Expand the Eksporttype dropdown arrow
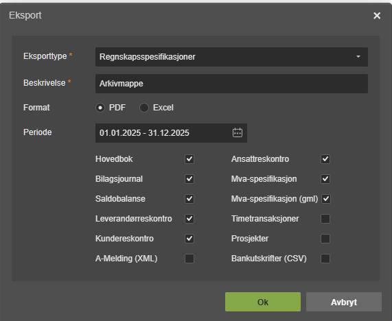392x321 pixels. click(358, 57)
